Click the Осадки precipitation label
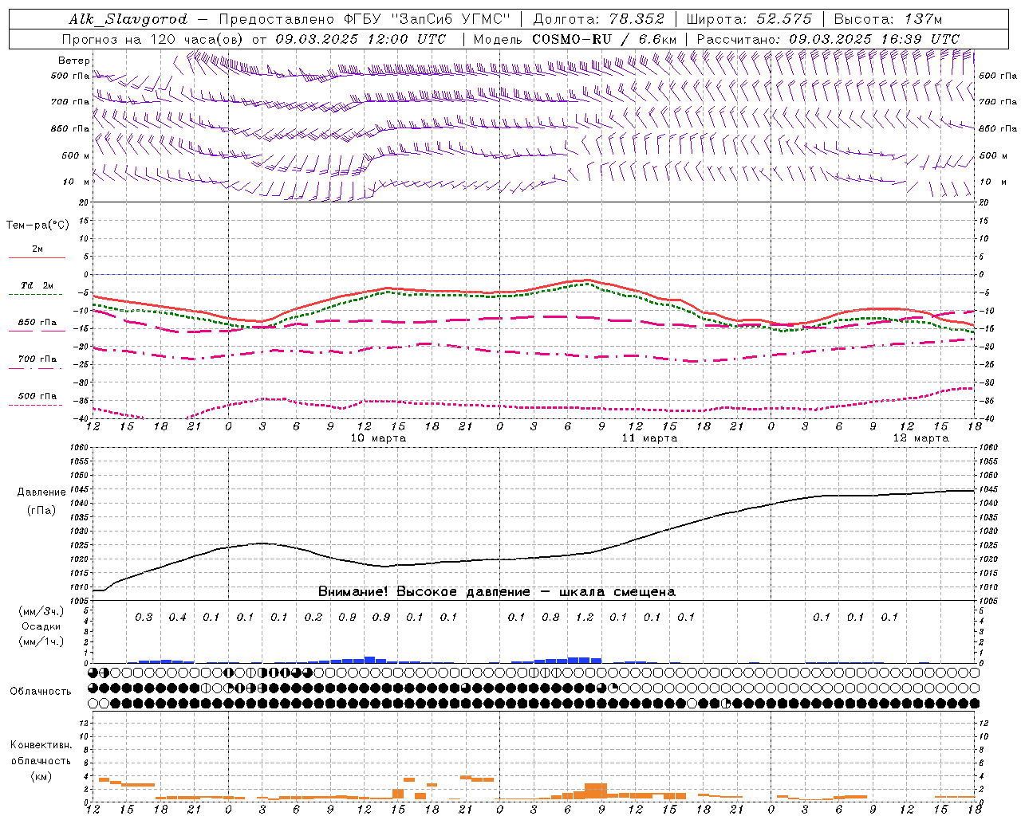Image resolution: width=1021 pixels, height=816 pixels. (41, 626)
